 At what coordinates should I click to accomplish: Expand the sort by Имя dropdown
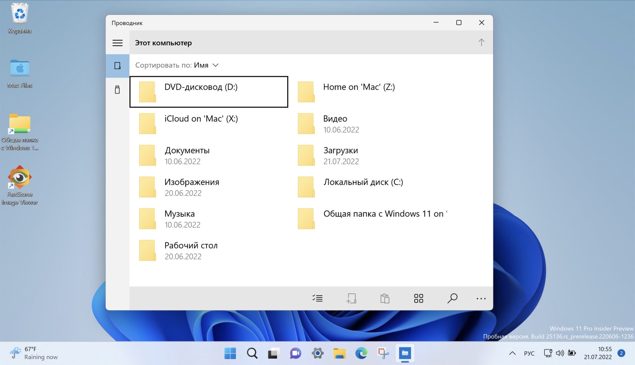point(206,65)
